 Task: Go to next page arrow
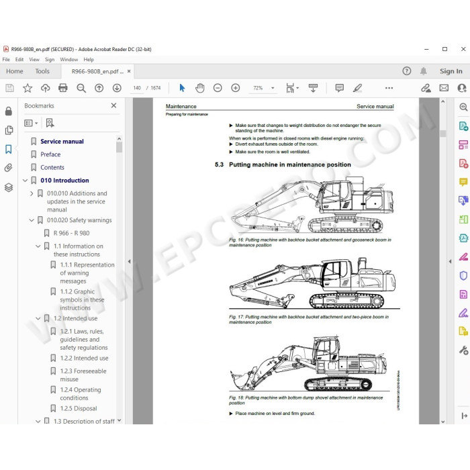click(117, 88)
